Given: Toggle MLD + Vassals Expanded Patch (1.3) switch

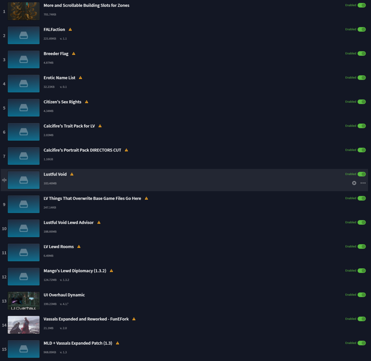Looking at the screenshot, I should tap(362, 343).
